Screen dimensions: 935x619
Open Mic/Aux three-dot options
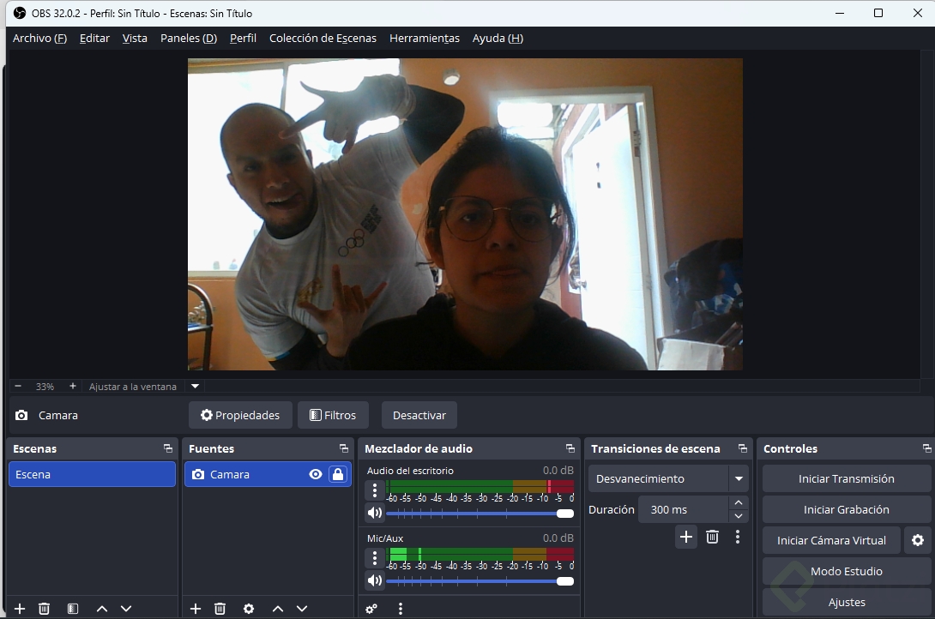tap(375, 558)
